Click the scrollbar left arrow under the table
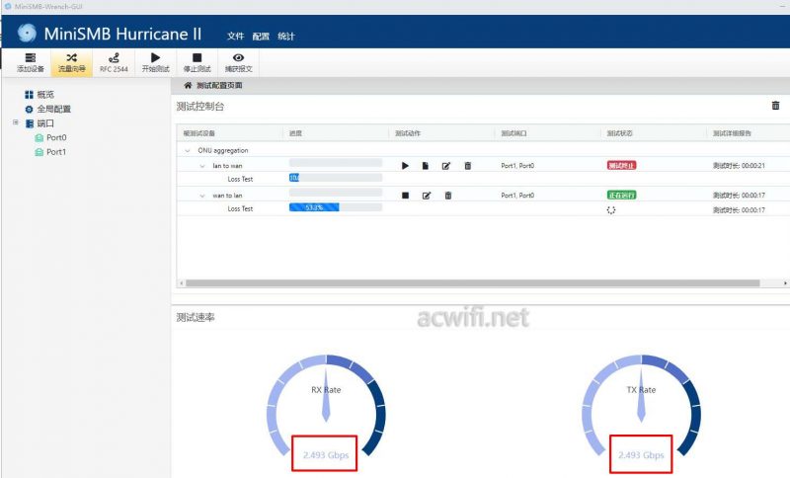790x478 pixels. [x=182, y=283]
